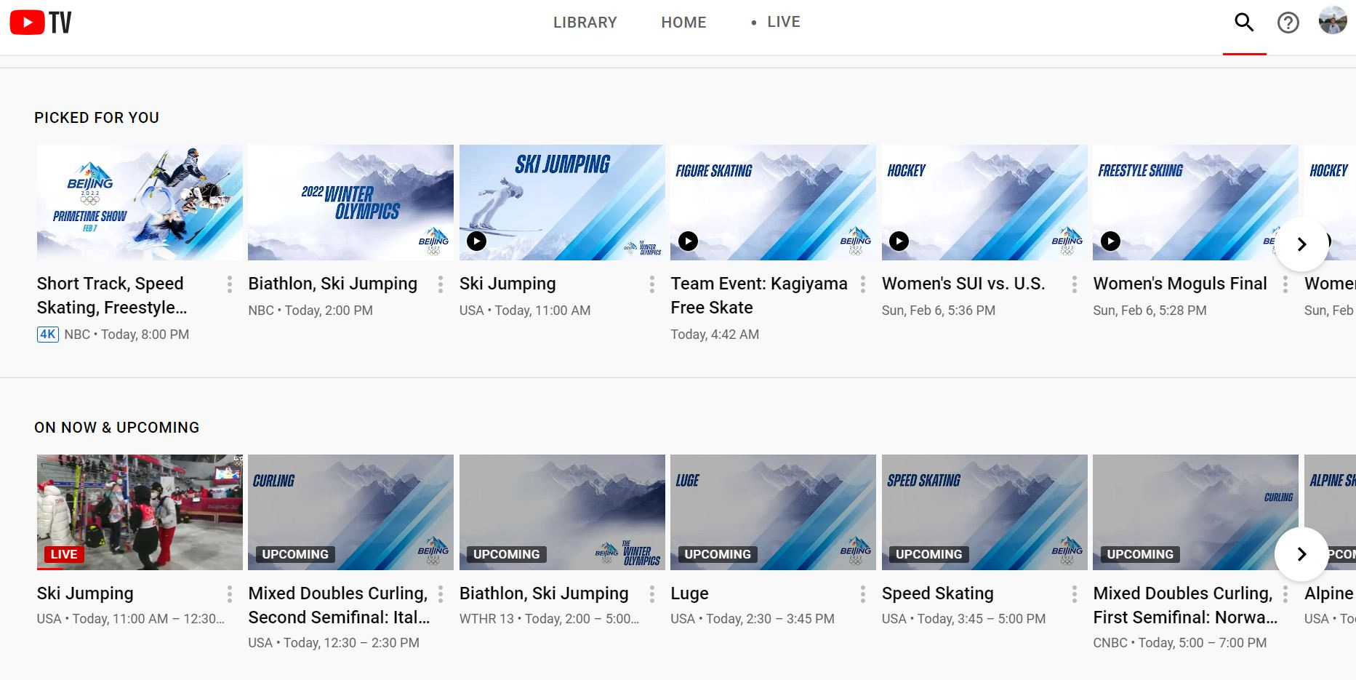Open the help question mark icon

point(1288,23)
